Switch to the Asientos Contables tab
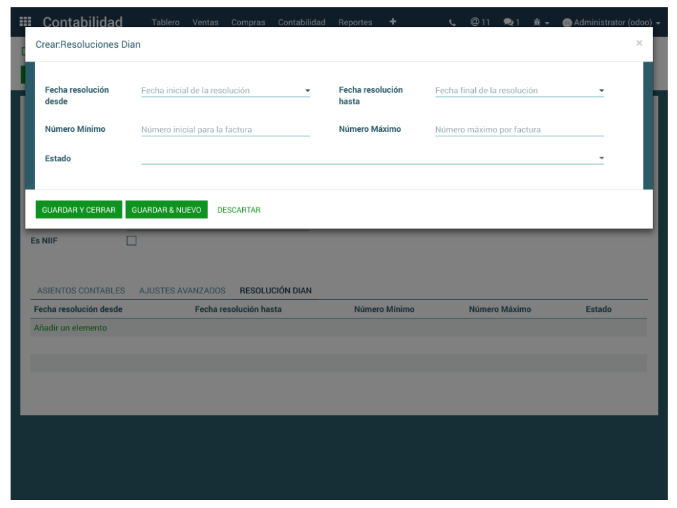Viewport: 677px width, 508px height. pyautogui.click(x=81, y=291)
